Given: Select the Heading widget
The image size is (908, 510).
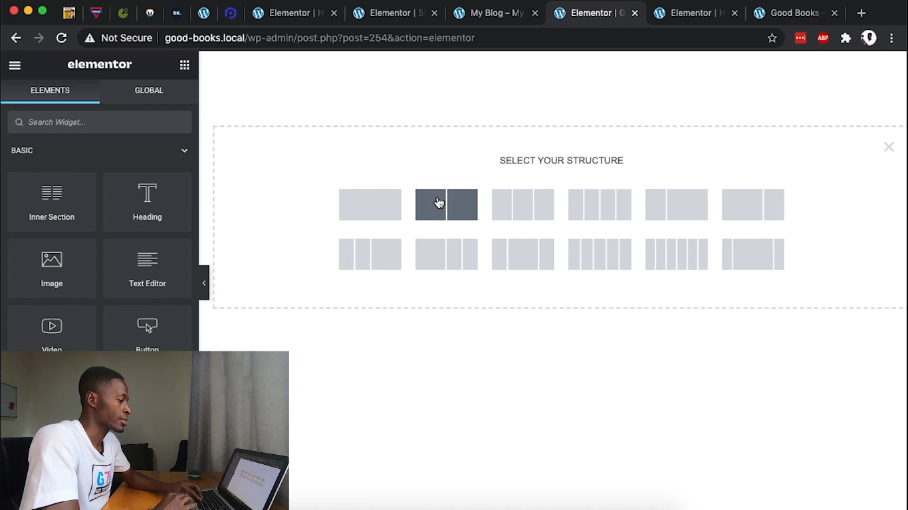Looking at the screenshot, I should (x=148, y=202).
